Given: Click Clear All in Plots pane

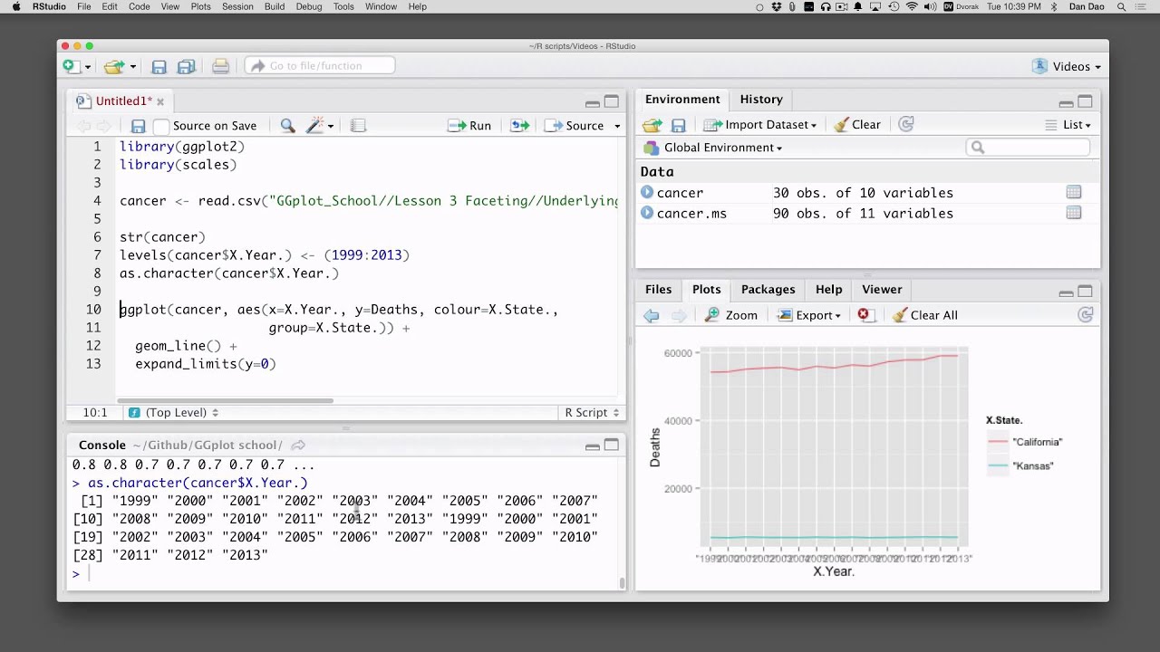Looking at the screenshot, I should pyautogui.click(x=925, y=315).
